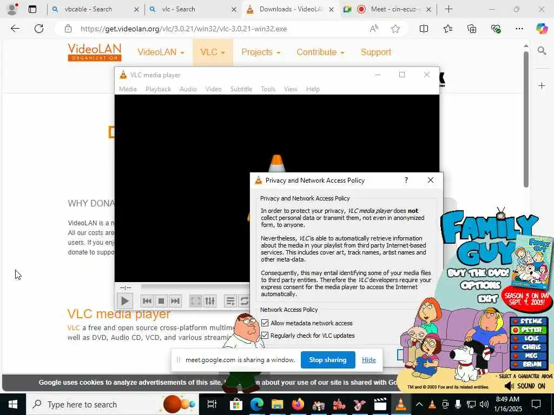Open Edge browser essentials heart icon
The height and width of the screenshot is (415, 554).
496,29
